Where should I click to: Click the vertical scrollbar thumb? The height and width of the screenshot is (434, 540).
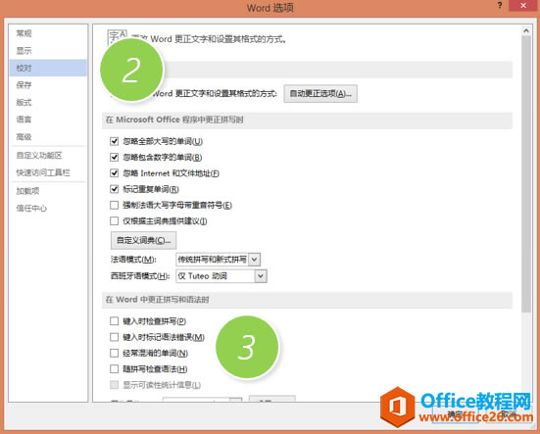tap(526, 173)
